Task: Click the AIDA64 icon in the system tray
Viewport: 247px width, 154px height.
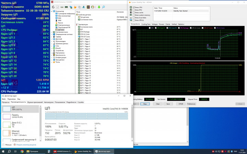Action: click(x=213, y=152)
